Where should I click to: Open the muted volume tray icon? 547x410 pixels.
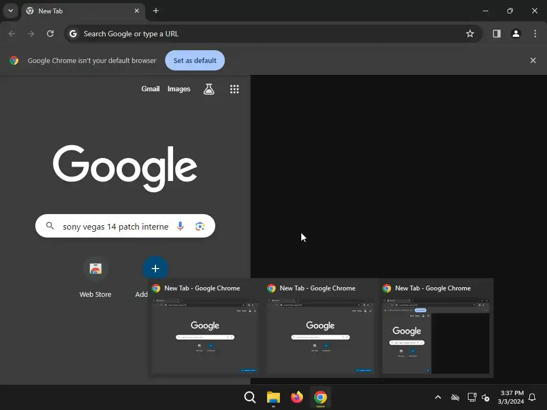(x=486, y=397)
